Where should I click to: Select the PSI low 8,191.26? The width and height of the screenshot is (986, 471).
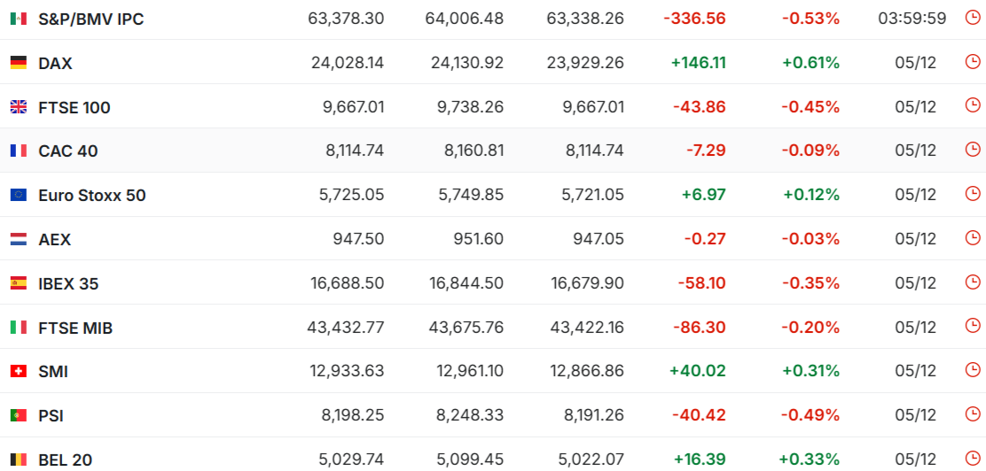(593, 415)
